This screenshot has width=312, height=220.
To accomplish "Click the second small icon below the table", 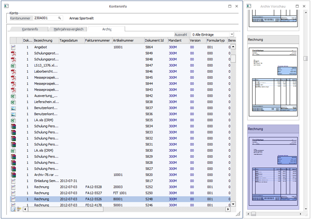I will pos(18,209).
